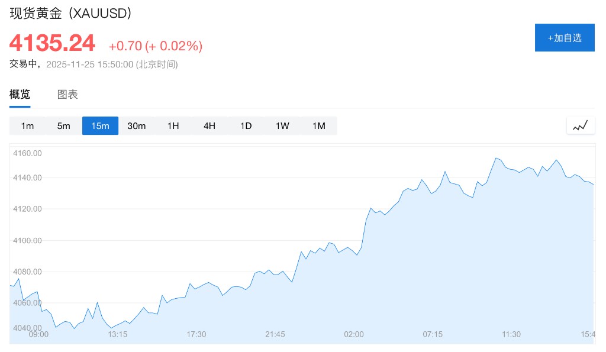The width and height of the screenshot is (606, 352).
Task: Select the highlighted 15m interval
Action: coord(100,125)
